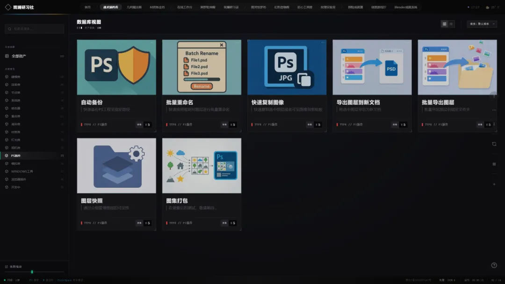Viewport: 505px width, 284px height.
Task: Click the cube icon beside 修改器
Action: point(7,108)
